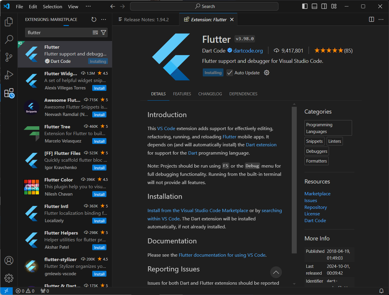389x295 pixels.
Task: Click the extensions search input field
Action: (59, 32)
